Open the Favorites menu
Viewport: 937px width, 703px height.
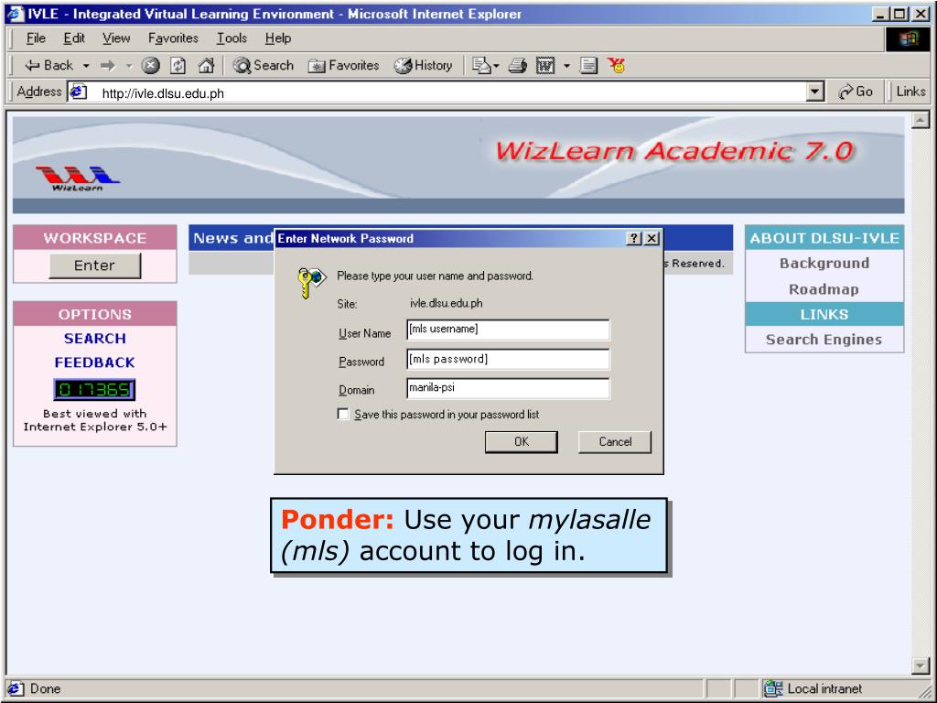[173, 38]
